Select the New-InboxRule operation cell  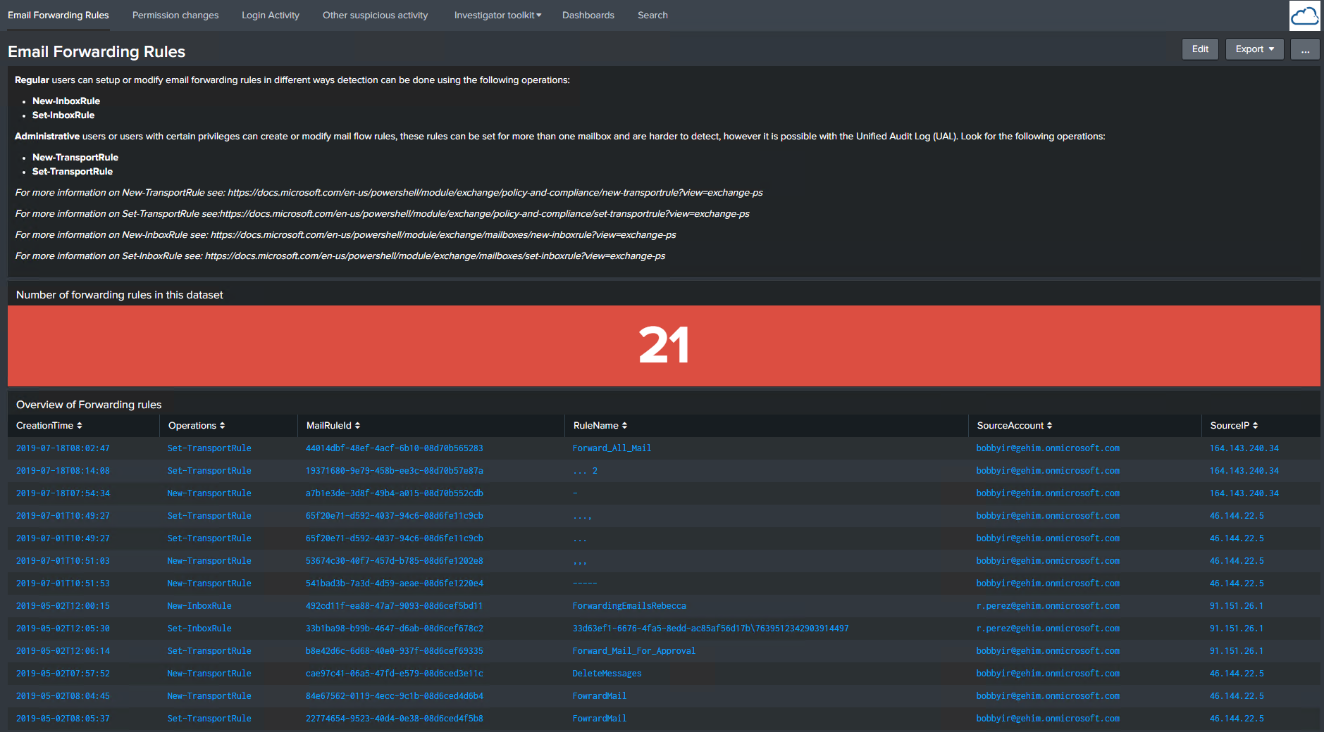coord(199,606)
